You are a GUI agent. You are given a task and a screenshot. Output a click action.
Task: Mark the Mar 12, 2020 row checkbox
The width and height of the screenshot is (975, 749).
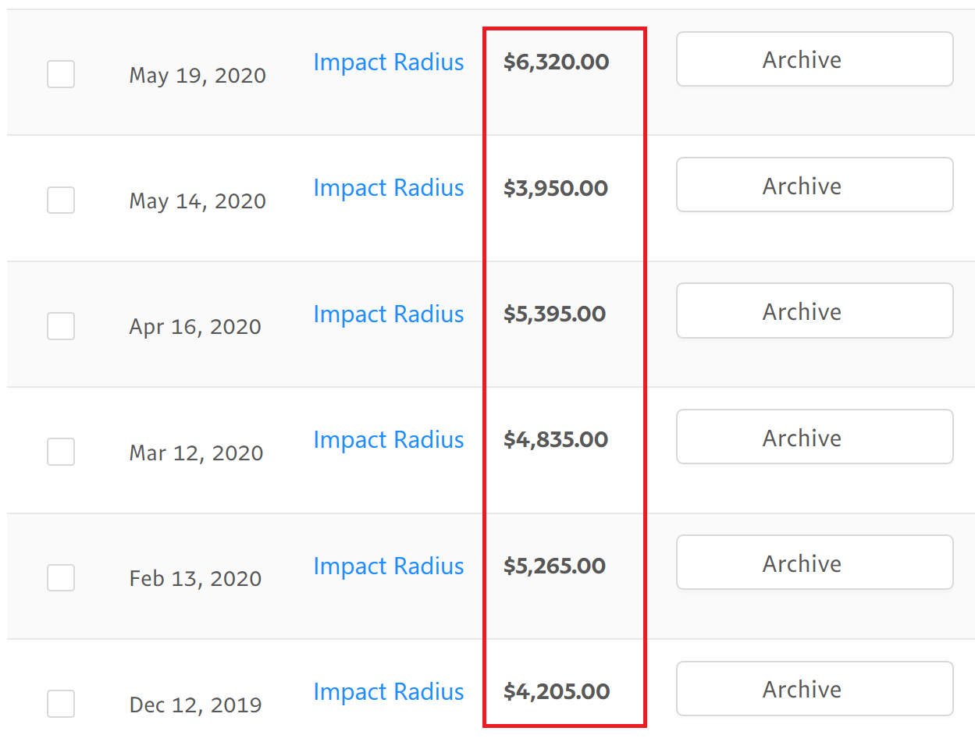[x=61, y=452]
